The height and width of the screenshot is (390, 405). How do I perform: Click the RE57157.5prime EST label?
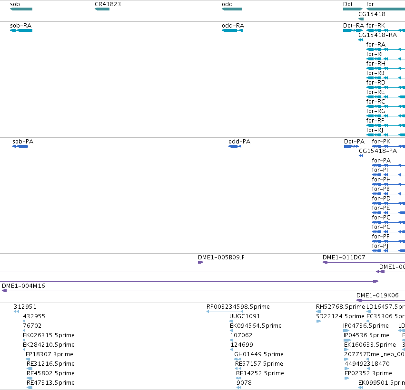[x=259, y=364]
